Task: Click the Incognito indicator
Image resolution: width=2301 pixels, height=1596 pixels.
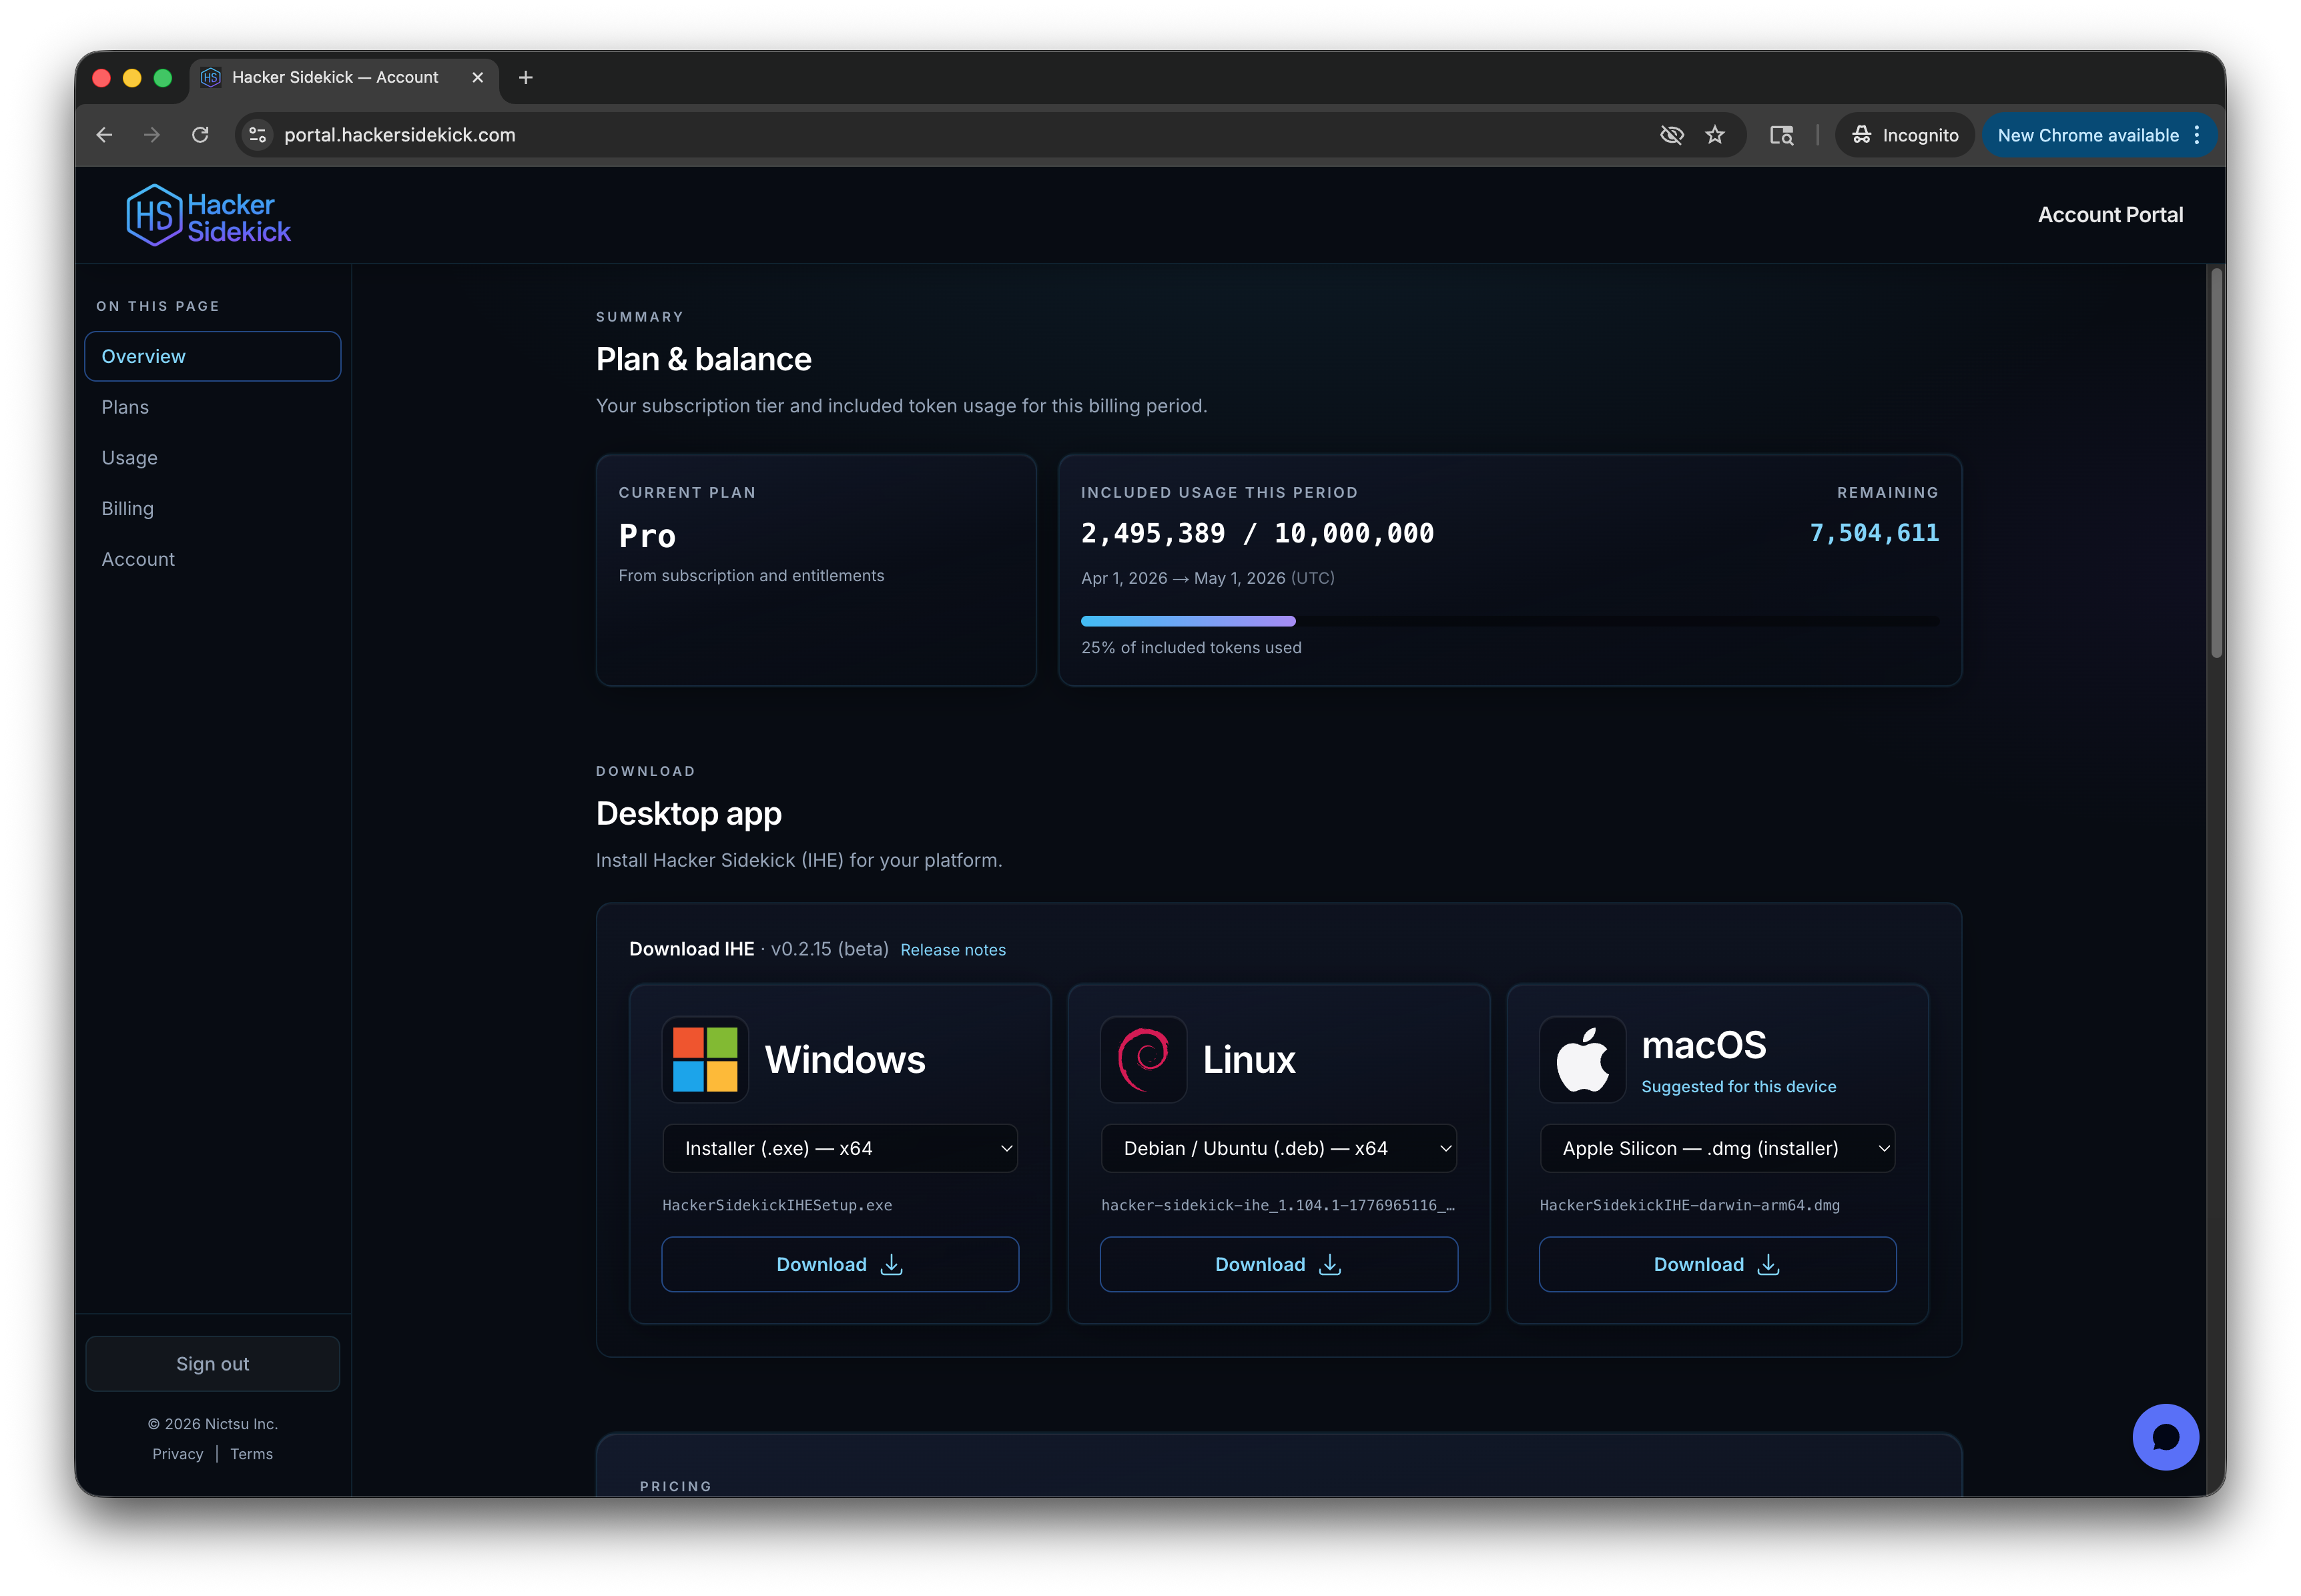Action: coord(1904,135)
